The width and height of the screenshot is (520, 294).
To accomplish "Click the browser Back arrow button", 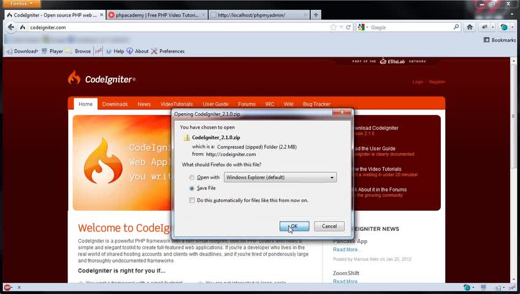I will point(11,27).
